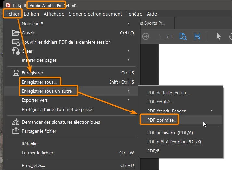This screenshot has height=170, width=232.
Task: Open the Affichage menu
Action: pos(54,14)
